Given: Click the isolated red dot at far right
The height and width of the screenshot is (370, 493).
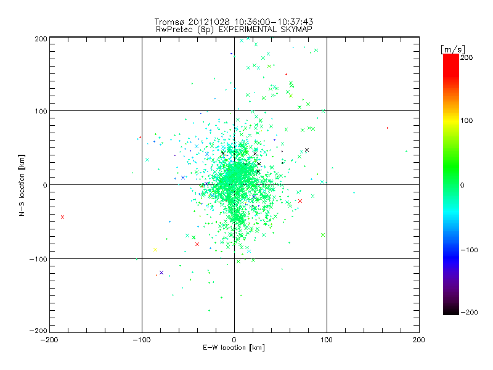Looking at the screenshot, I should [x=388, y=128].
